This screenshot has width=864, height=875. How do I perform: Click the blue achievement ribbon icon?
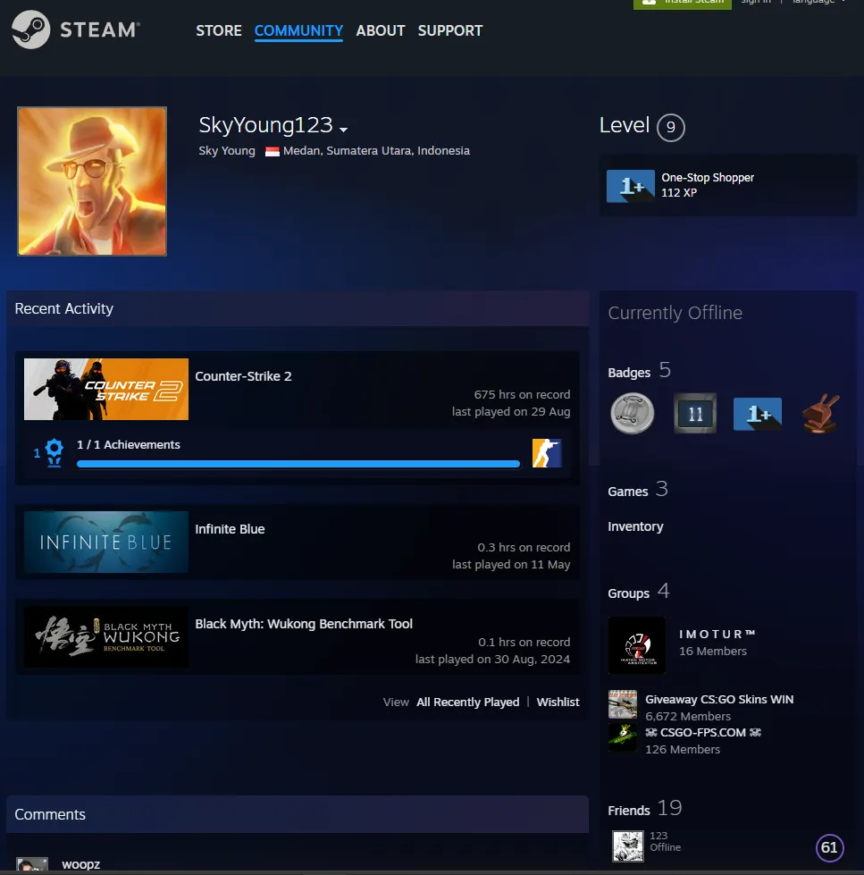pyautogui.click(x=54, y=452)
